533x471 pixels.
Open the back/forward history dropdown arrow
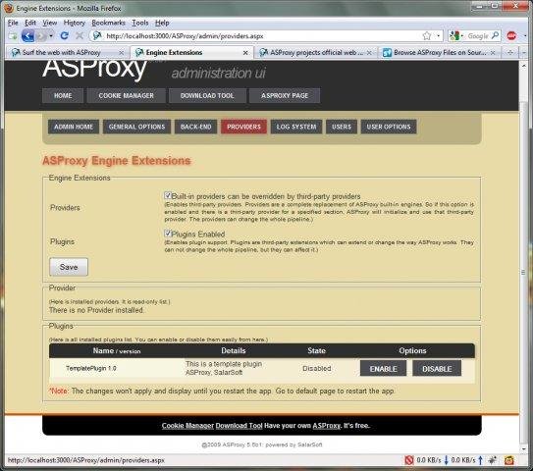point(51,36)
